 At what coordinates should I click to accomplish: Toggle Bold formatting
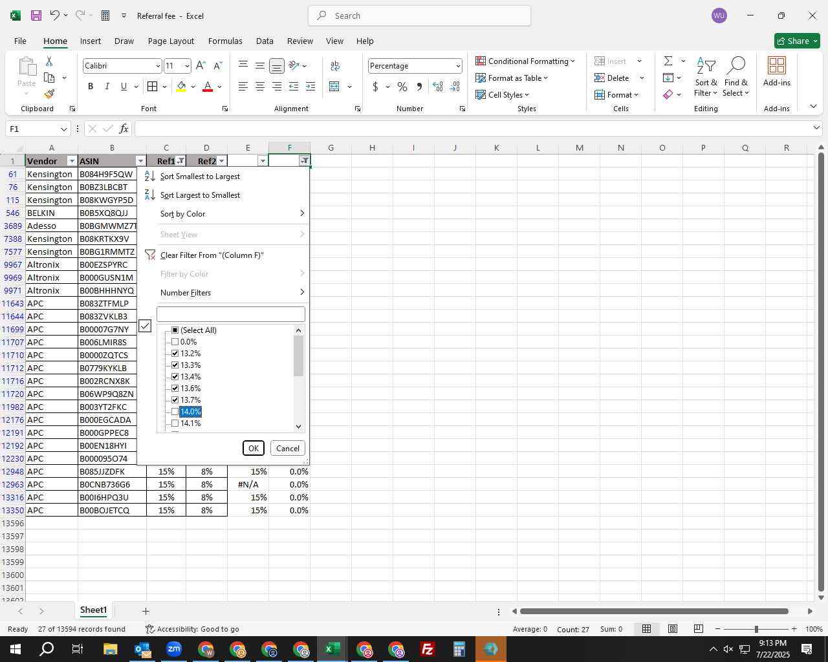tap(91, 87)
